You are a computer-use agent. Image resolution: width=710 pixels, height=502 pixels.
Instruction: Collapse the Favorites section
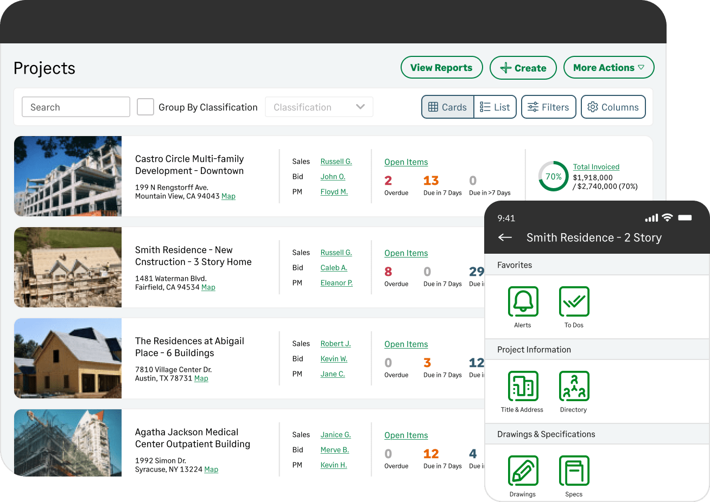[515, 265]
